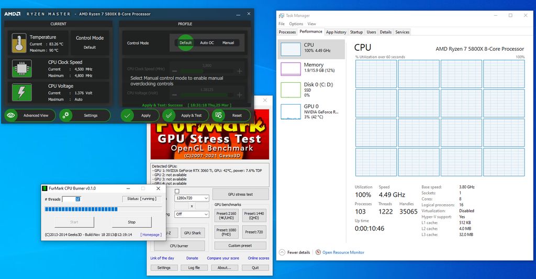
Task: Select Auto OC control mode
Action: coord(207,43)
